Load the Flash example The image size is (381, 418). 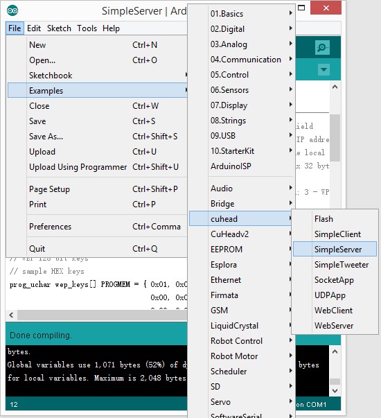[335, 218]
